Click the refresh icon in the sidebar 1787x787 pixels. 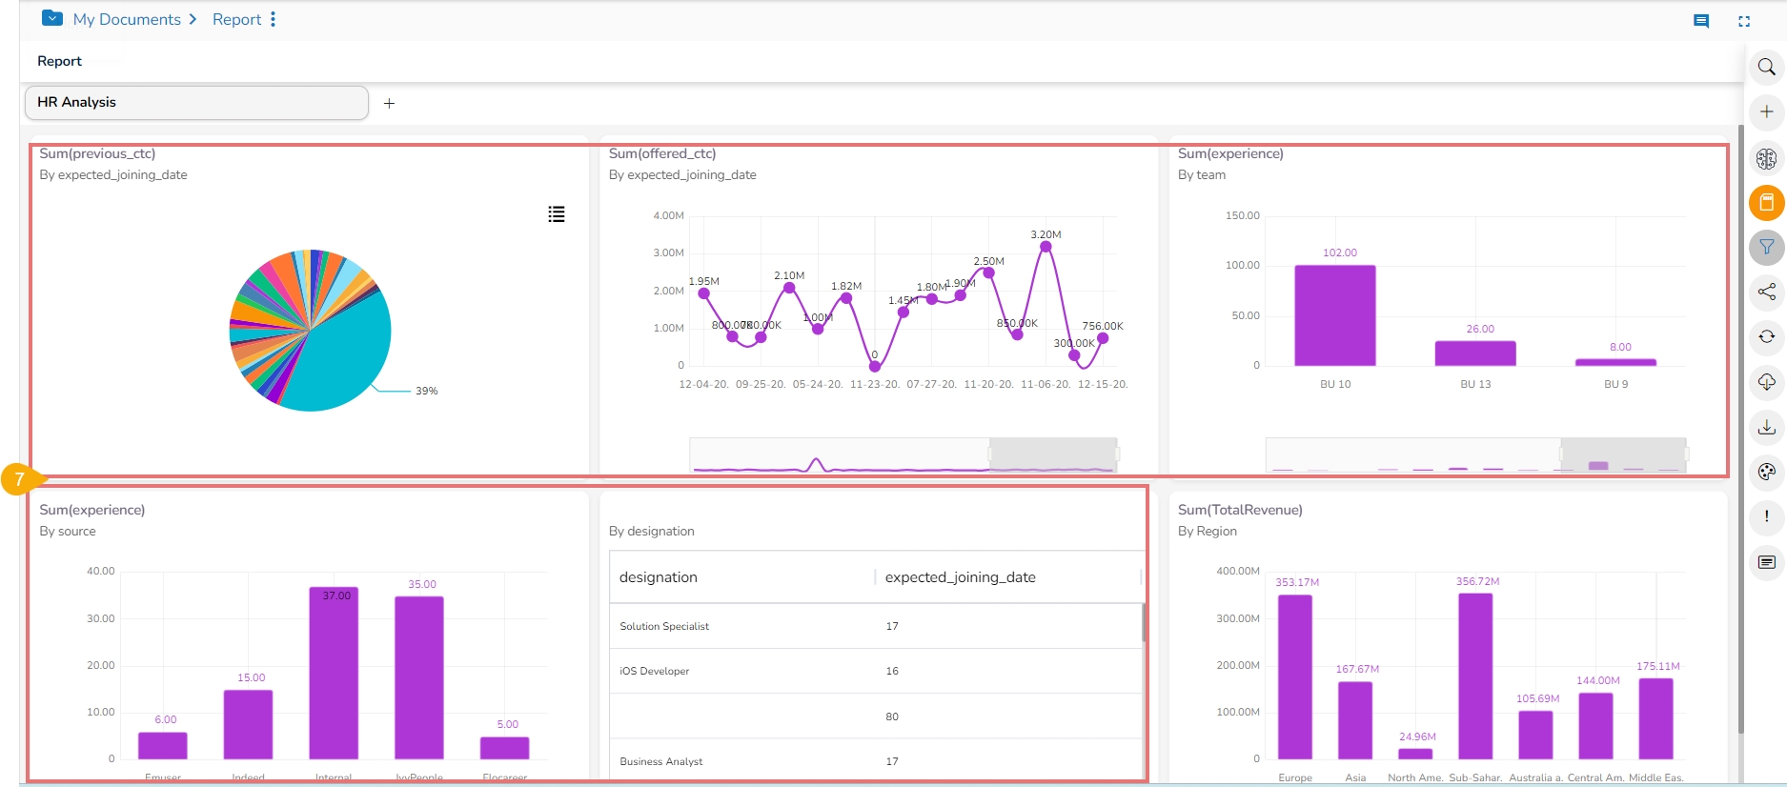(1766, 336)
